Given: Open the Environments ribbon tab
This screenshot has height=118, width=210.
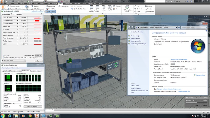Looking at the screenshot, I should click(68, 3).
